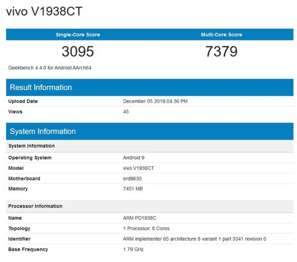The image size is (297, 262).
Task: Click the Model label
Action: (x=16, y=168)
